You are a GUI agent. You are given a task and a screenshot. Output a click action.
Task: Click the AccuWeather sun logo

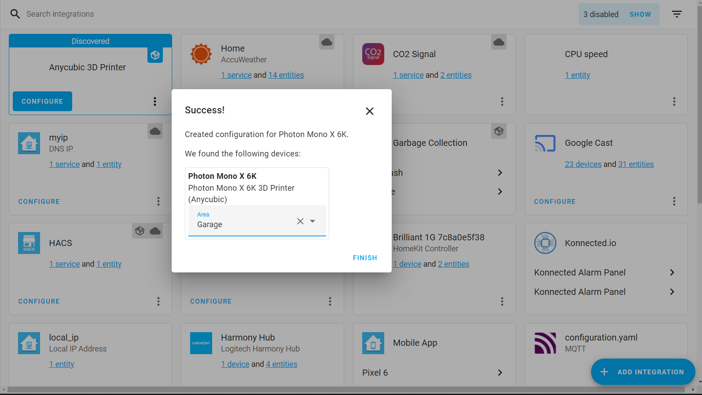[x=201, y=54]
